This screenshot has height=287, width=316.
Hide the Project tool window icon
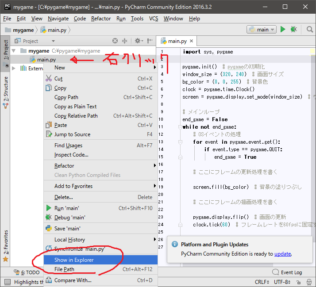[150, 41]
